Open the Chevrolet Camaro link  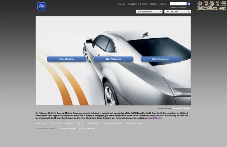(x=181, y=108)
